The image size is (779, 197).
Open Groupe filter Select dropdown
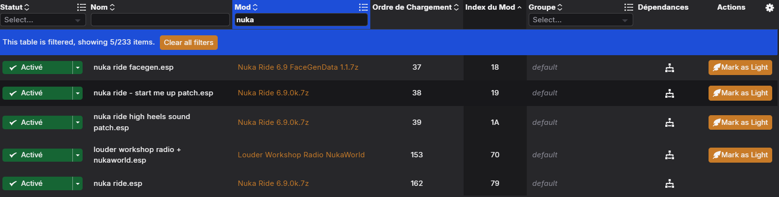(x=581, y=20)
